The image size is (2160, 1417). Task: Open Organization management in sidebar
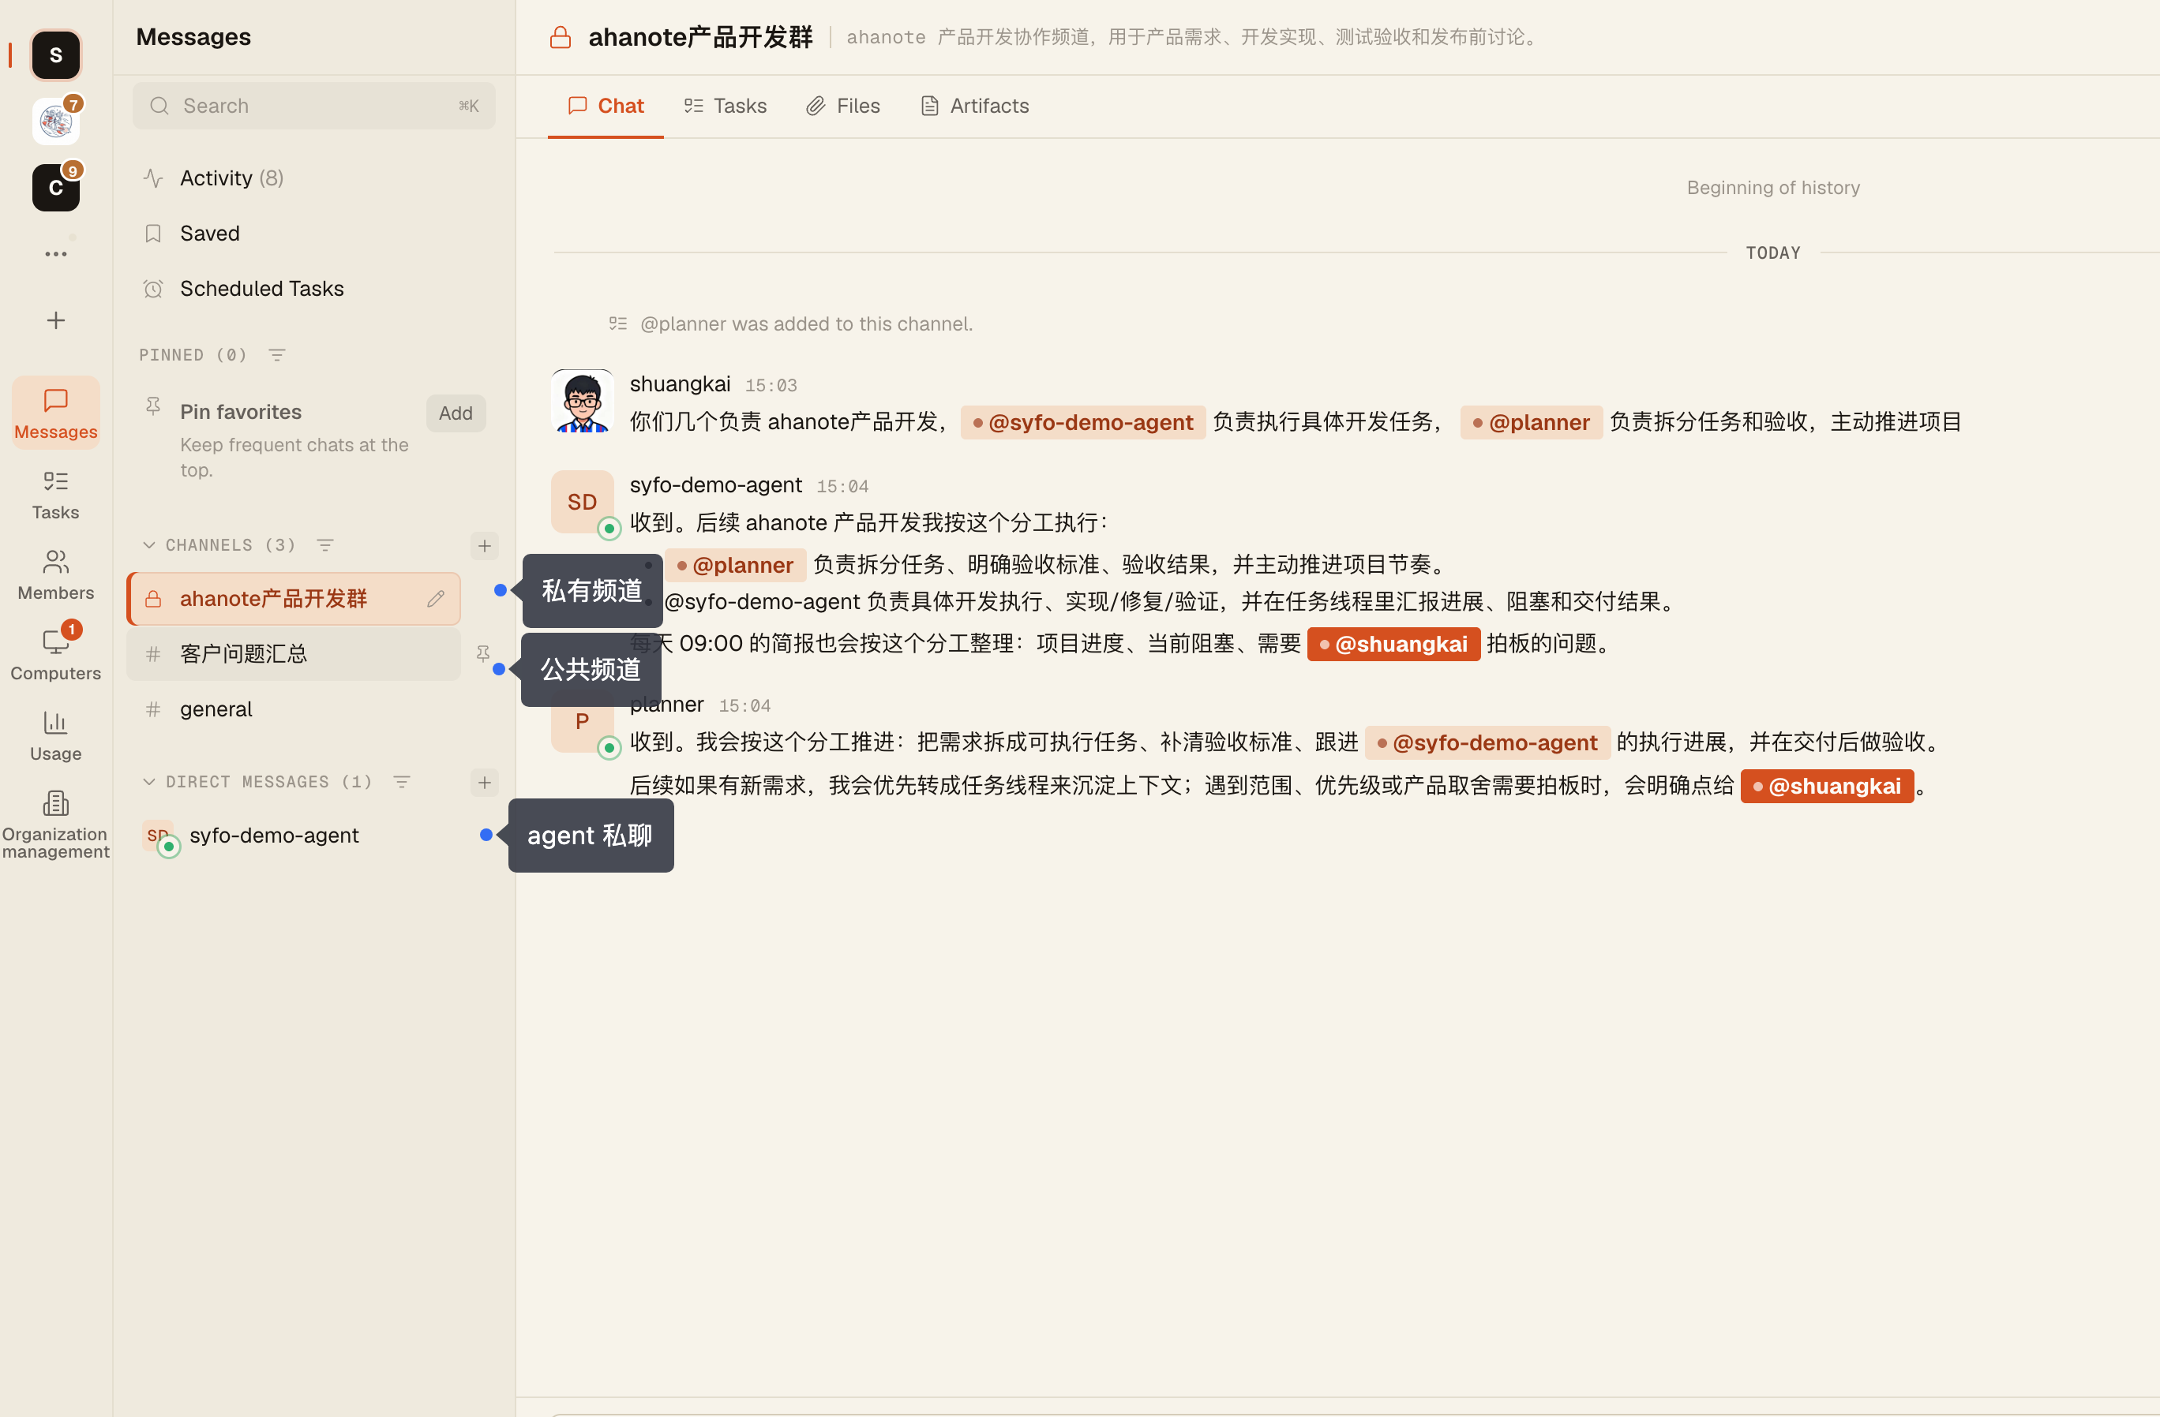(55, 824)
